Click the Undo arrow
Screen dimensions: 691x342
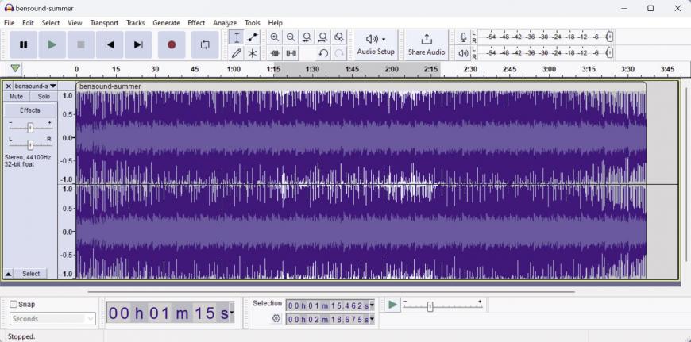point(323,53)
